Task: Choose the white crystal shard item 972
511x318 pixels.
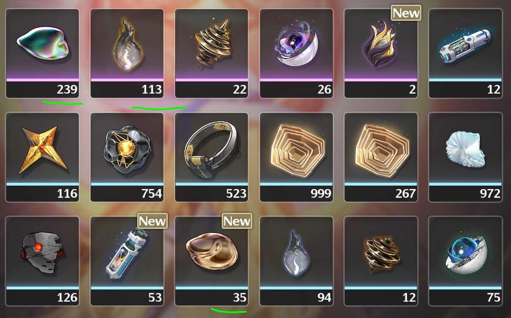Action: (465, 157)
